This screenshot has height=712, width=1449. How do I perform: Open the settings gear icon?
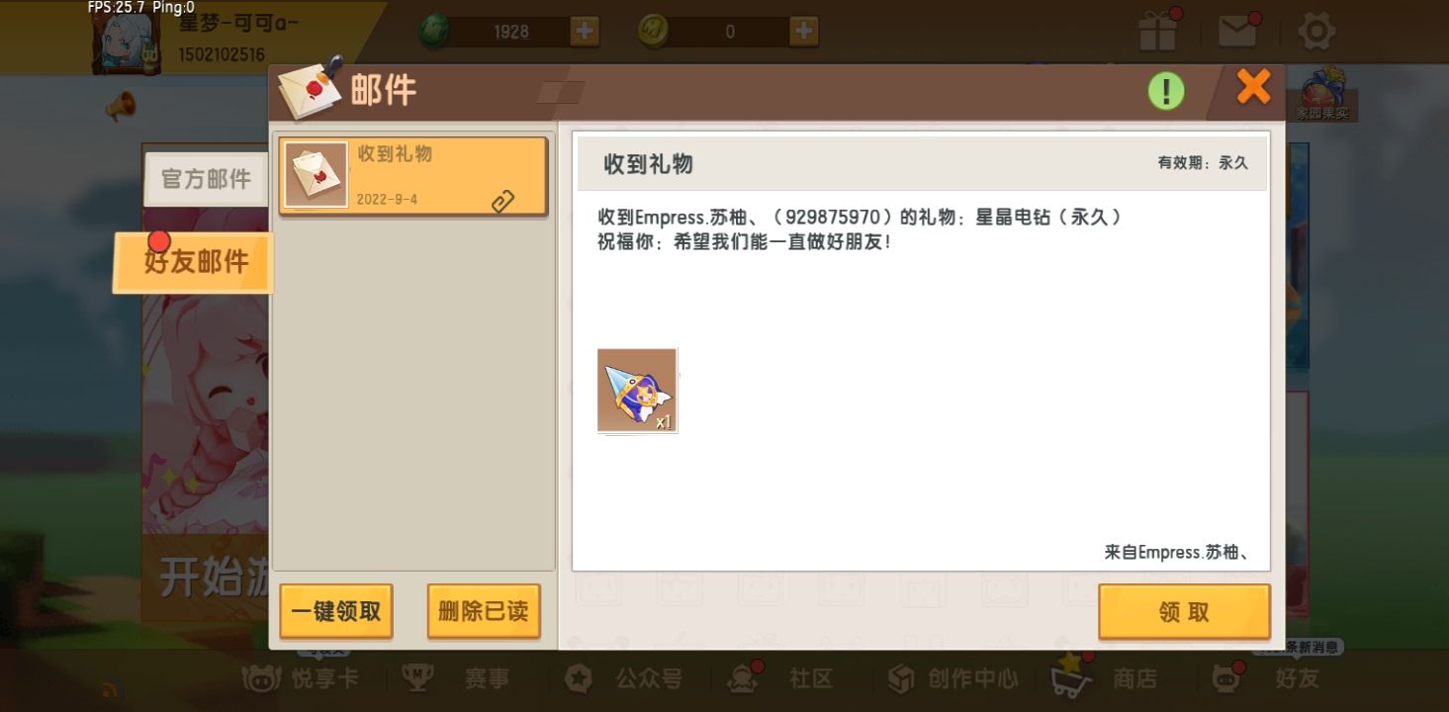[1316, 32]
